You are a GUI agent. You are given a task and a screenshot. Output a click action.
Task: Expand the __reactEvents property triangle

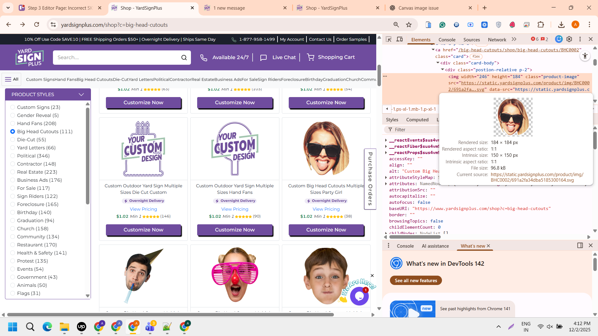coord(386,140)
